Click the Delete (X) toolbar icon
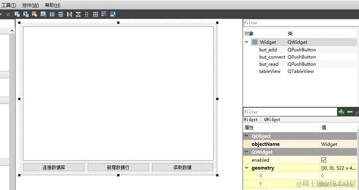The height and width of the screenshot is (190, 359). (x=8, y=14)
